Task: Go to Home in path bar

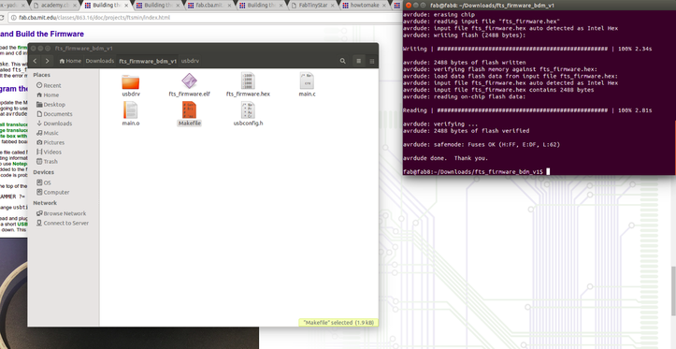Action: coord(70,61)
